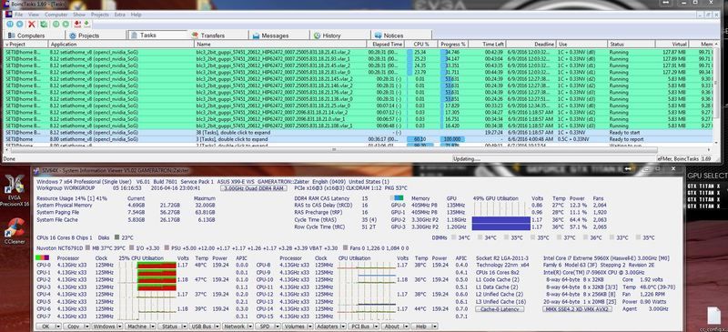Click the 'Cache-0 Latency' button in SIV

(x=500, y=308)
